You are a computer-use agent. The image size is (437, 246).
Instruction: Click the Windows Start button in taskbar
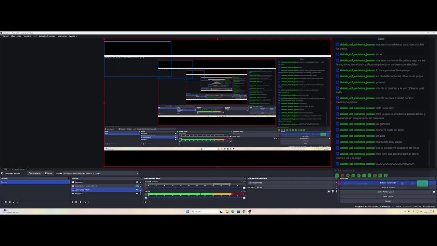[x=187, y=211]
